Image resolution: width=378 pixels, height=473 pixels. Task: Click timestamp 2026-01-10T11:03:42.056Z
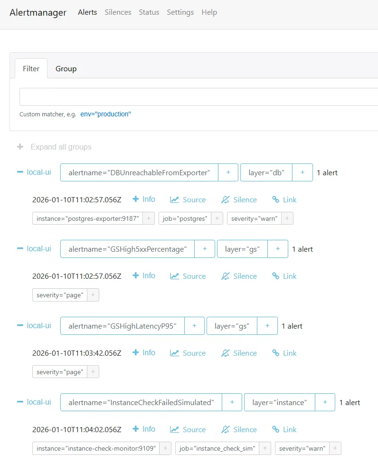[x=77, y=353]
